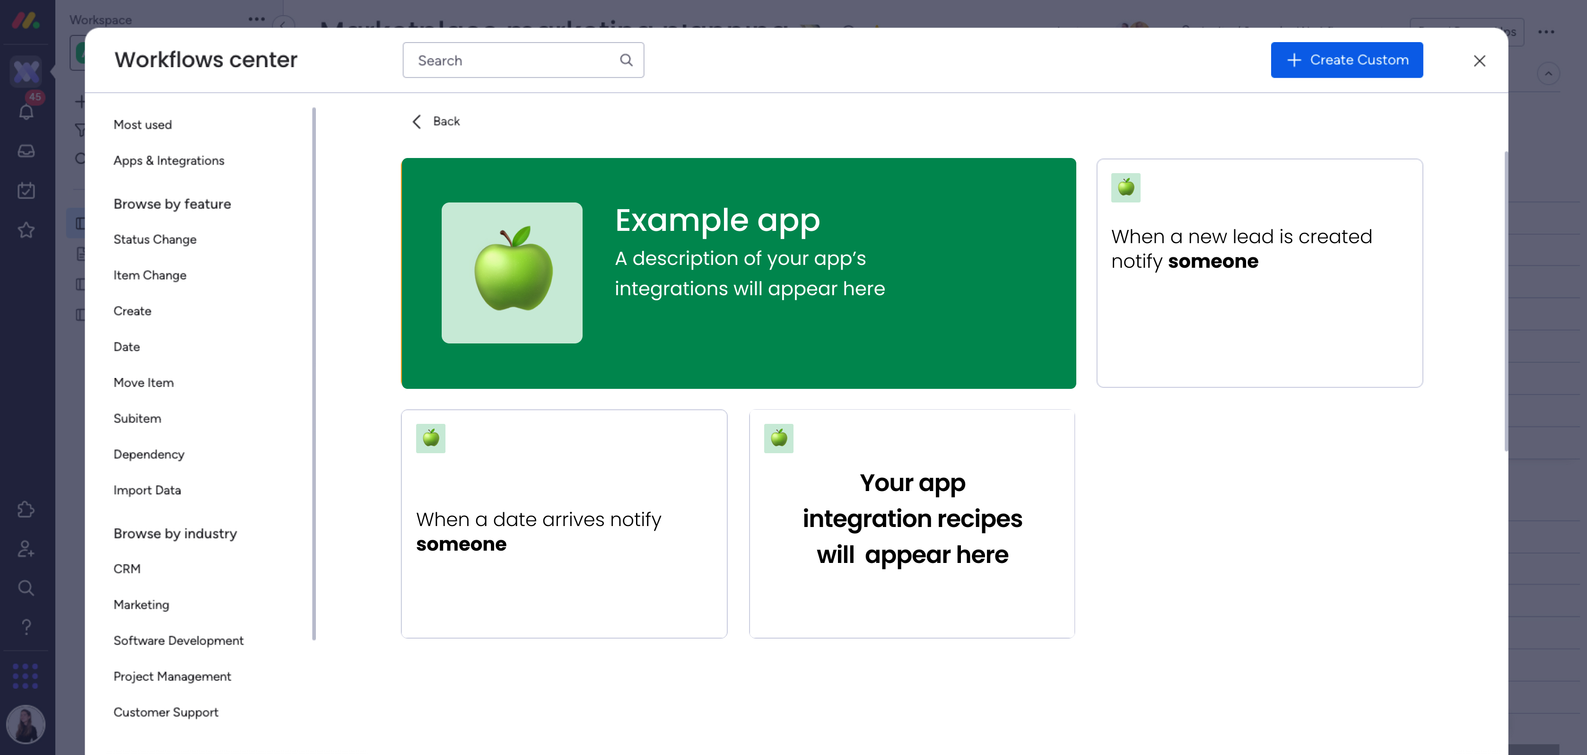Open the notifications bell icon
This screenshot has width=1587, height=755.
[x=26, y=112]
